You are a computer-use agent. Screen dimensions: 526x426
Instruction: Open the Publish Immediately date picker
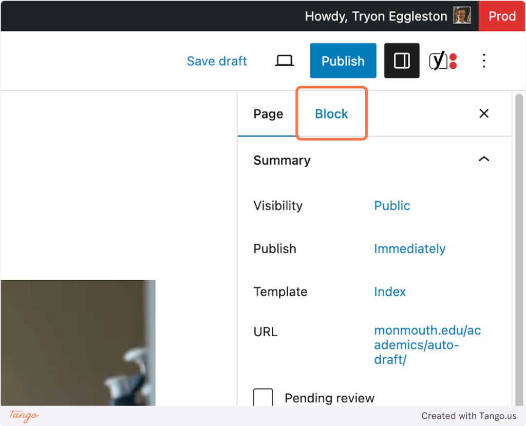click(x=409, y=249)
